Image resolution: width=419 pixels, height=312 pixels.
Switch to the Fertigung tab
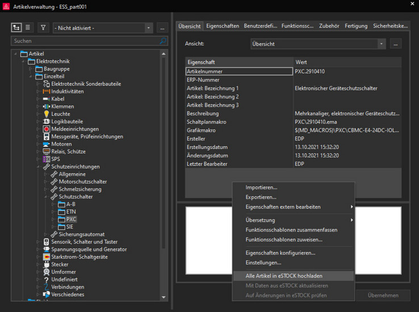(x=356, y=26)
